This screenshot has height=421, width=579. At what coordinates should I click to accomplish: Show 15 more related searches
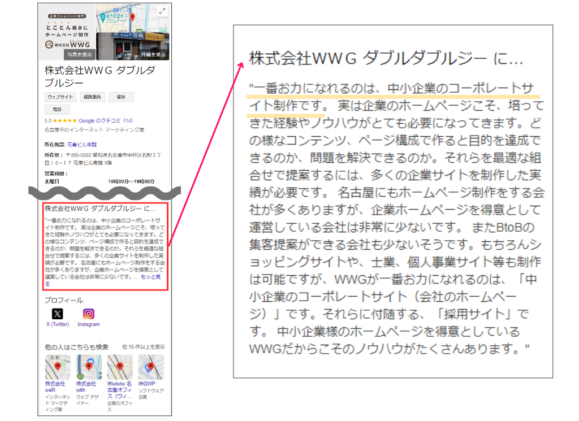click(144, 346)
